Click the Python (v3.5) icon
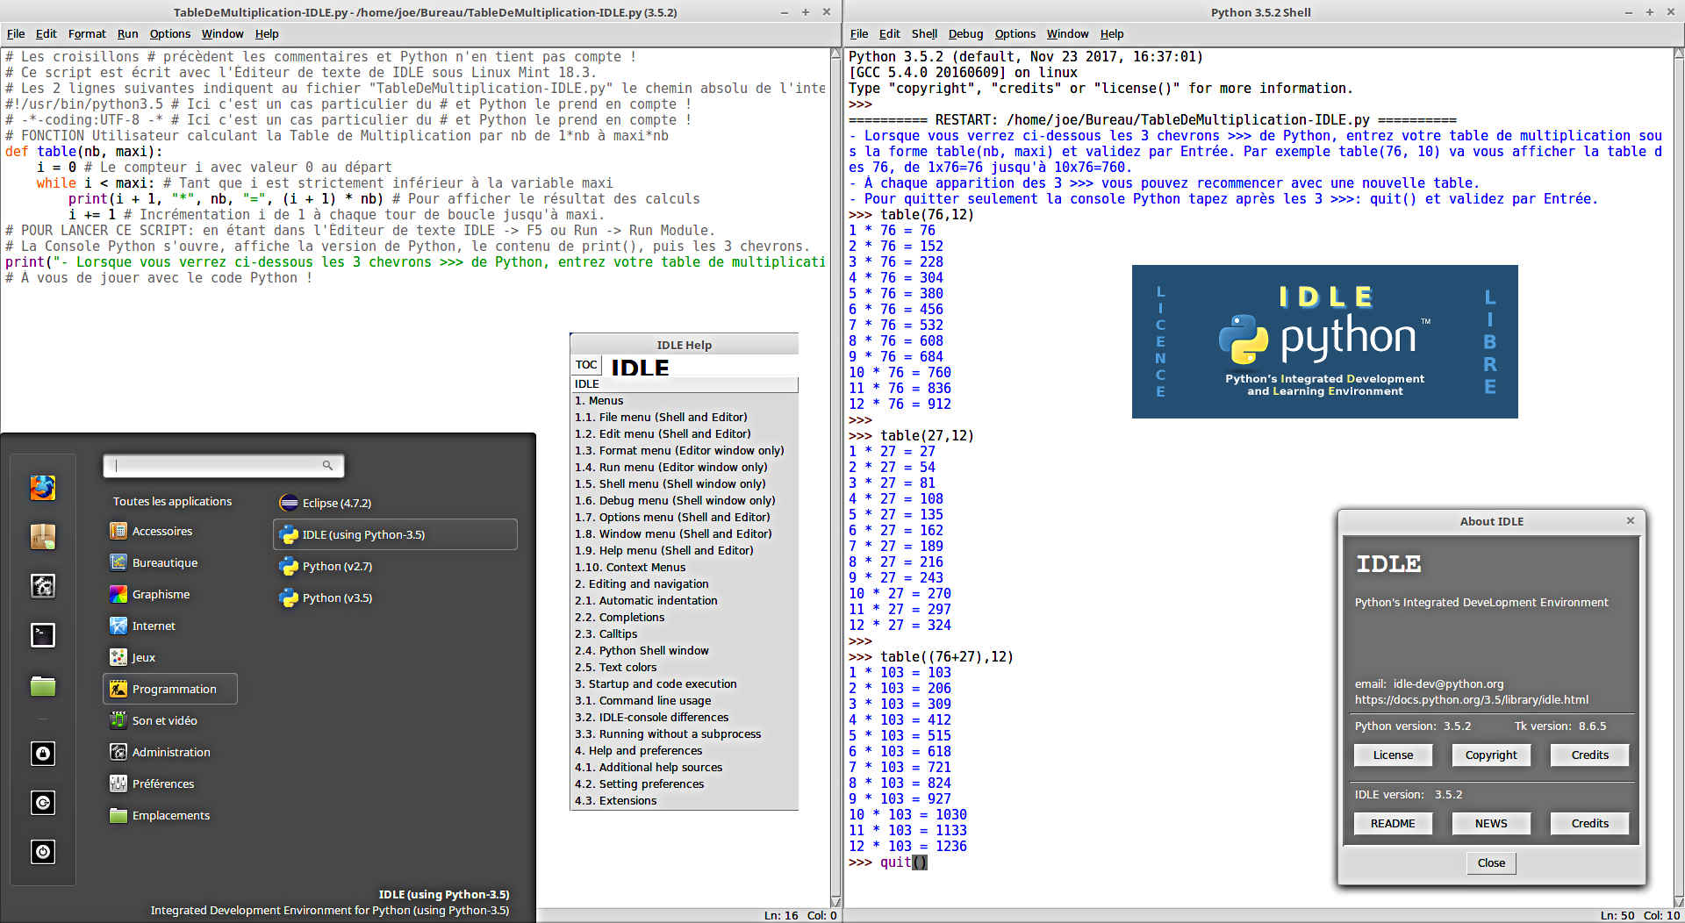This screenshot has width=1685, height=923. point(289,597)
